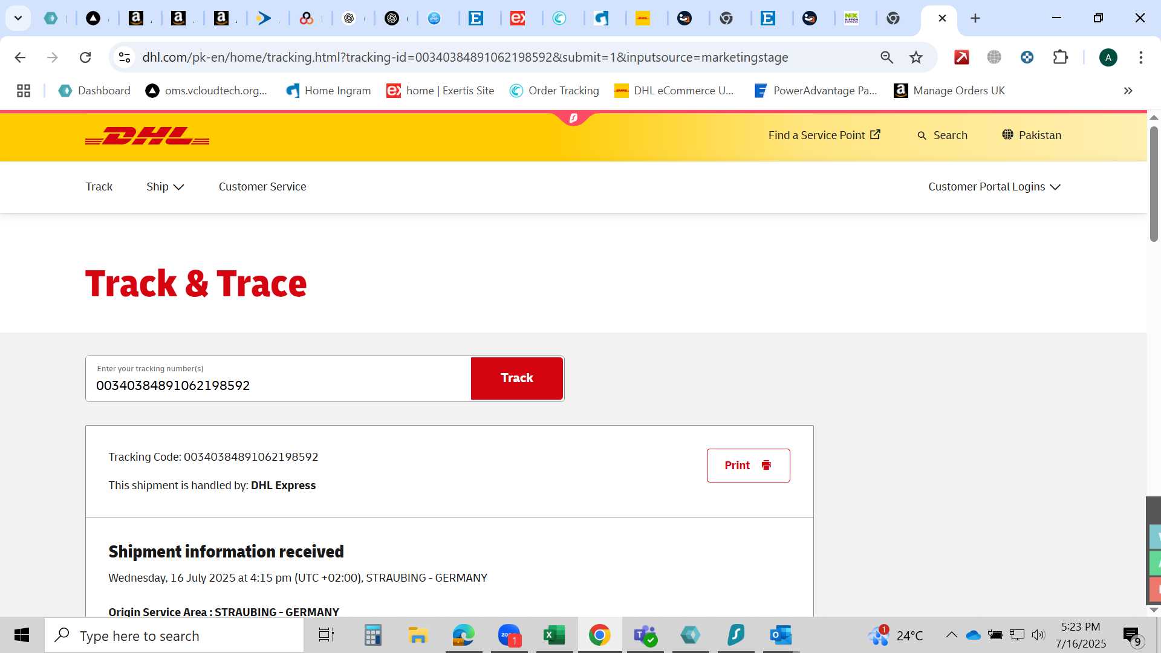
Task: Go forward in browser history
Action: pos(53,57)
